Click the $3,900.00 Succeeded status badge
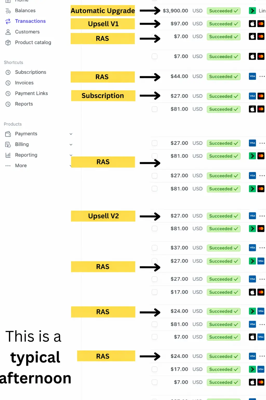The image size is (266, 400). [x=223, y=11]
